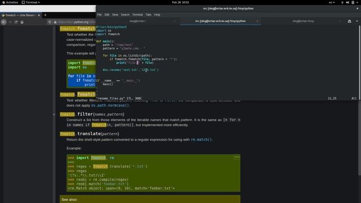The image size is (361, 203).
Task: Click the browser back button
Action: coord(4,22)
